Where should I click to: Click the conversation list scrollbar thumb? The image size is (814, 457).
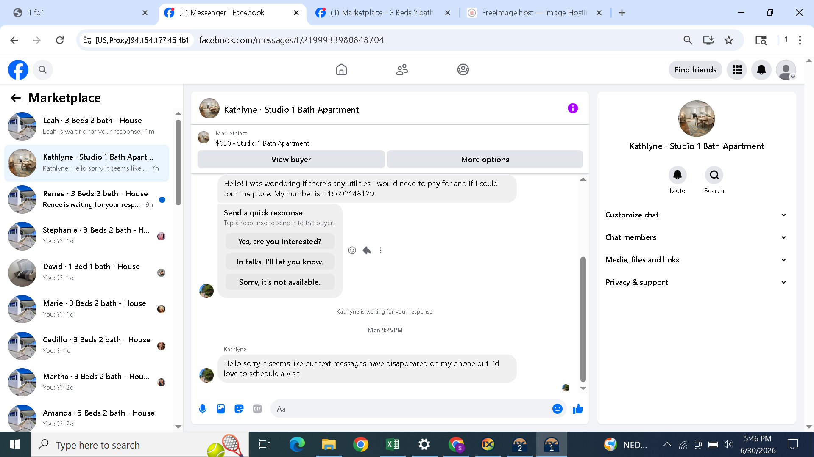(x=178, y=162)
